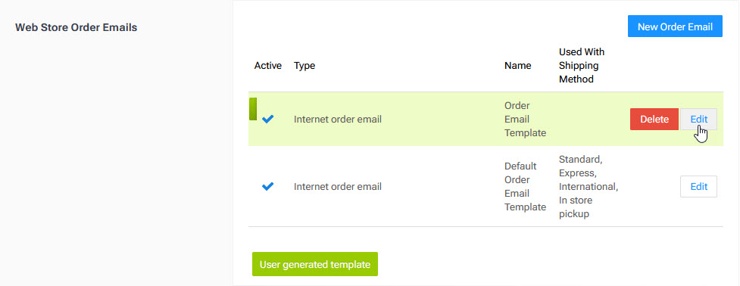740x286 pixels.
Task: Click the 'Standard,' shipping method text
Action: point(578,159)
